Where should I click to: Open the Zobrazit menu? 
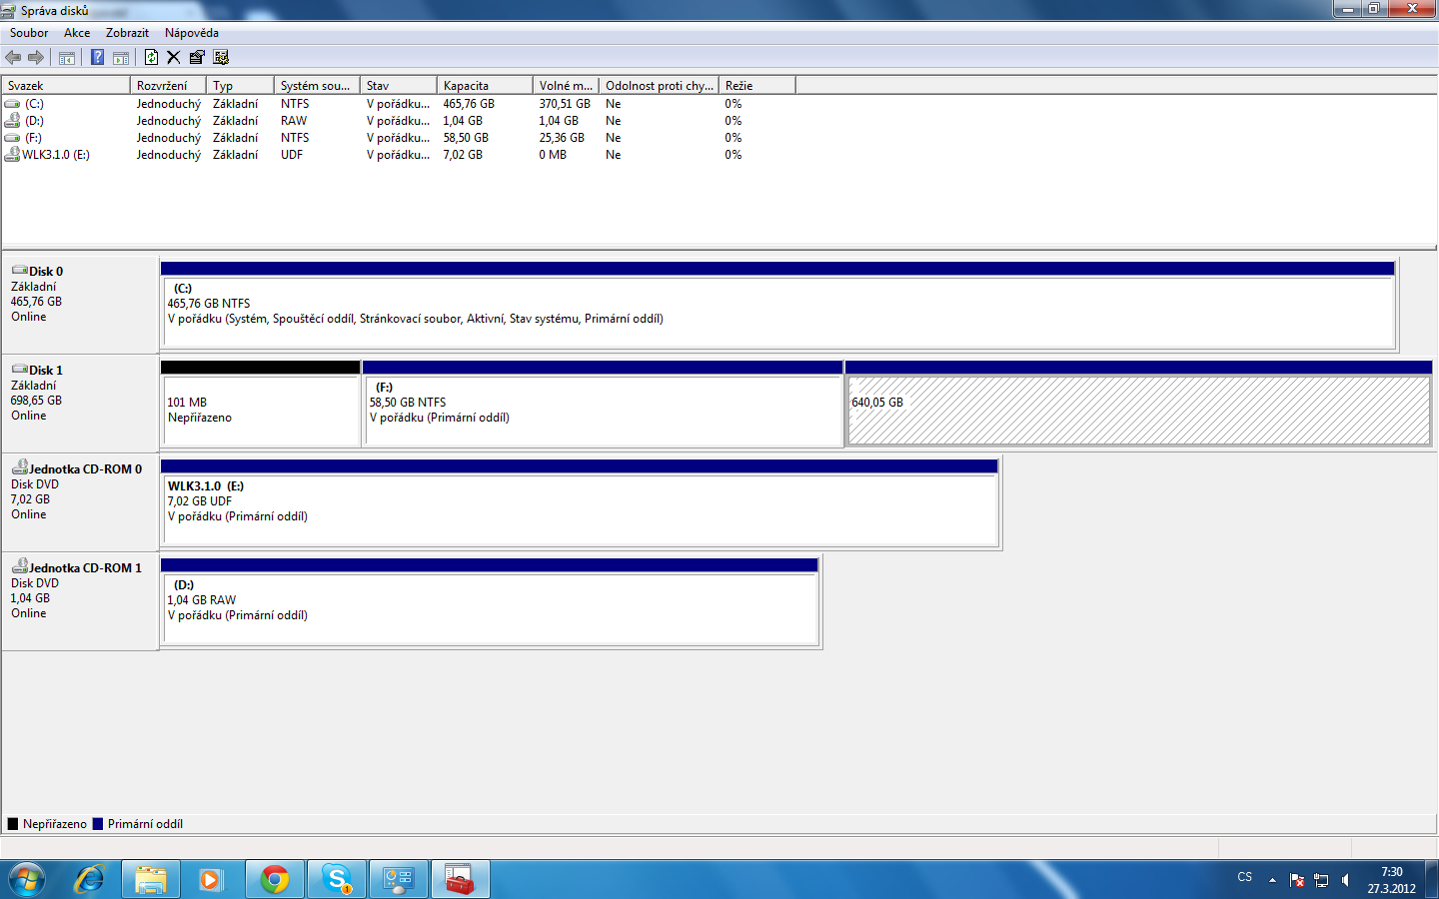(x=127, y=33)
